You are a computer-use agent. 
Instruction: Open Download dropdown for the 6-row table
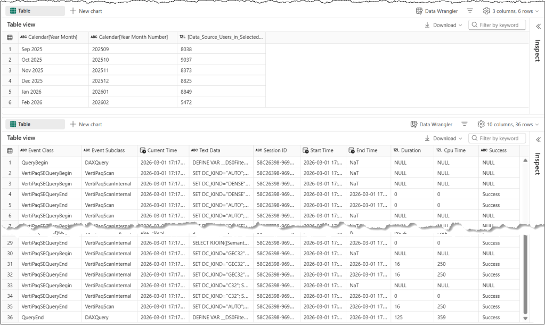(443, 25)
